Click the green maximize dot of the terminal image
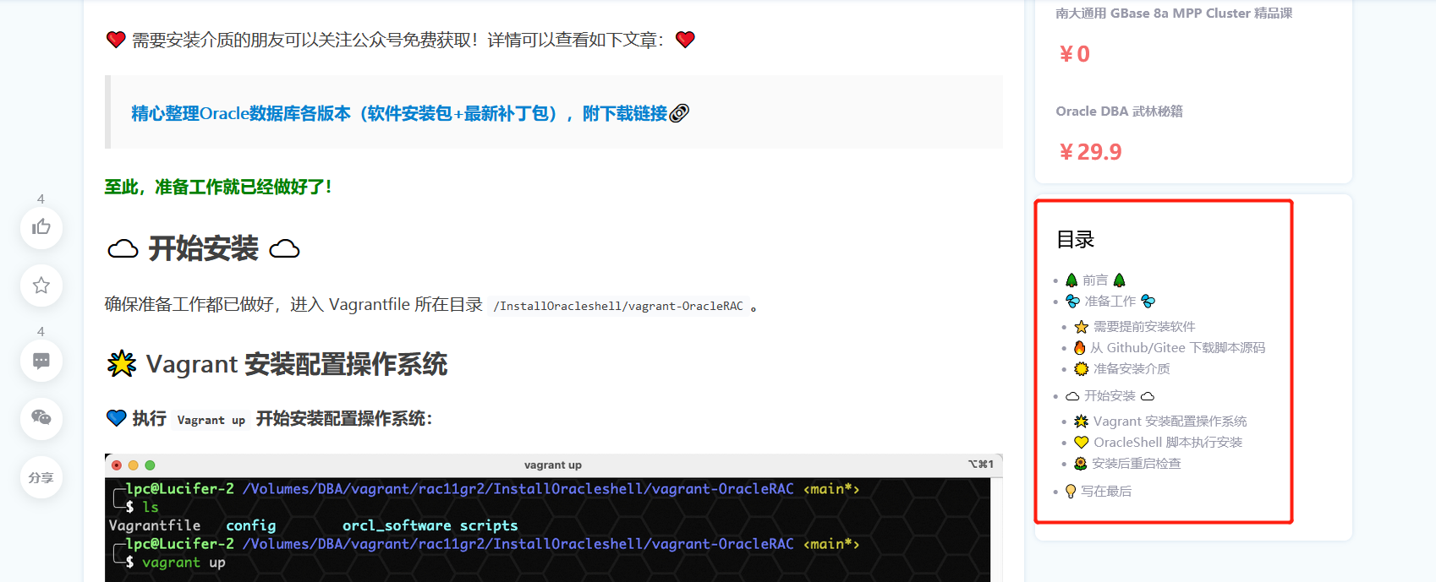Viewport: 1436px width, 582px height. [x=150, y=465]
